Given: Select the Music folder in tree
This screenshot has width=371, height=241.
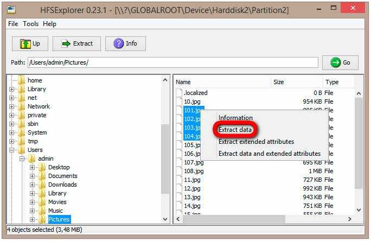Looking at the screenshot, I should tap(55, 211).
